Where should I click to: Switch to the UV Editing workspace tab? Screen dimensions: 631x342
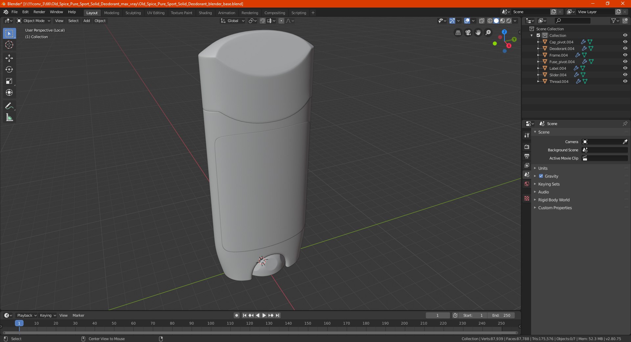pos(156,13)
